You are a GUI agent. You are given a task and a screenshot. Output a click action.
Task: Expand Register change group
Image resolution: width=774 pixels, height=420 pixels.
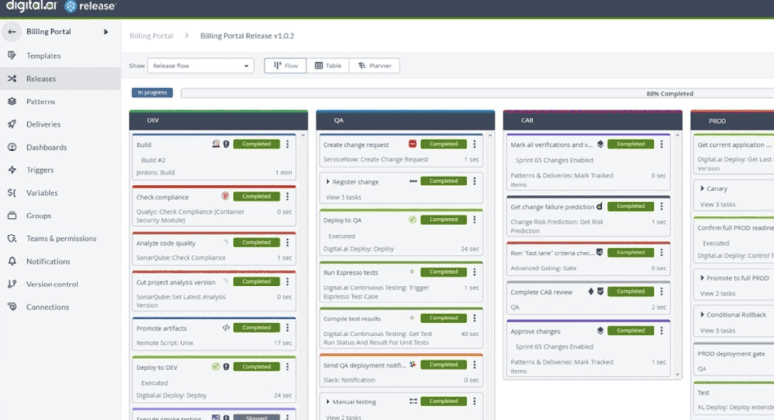(328, 182)
